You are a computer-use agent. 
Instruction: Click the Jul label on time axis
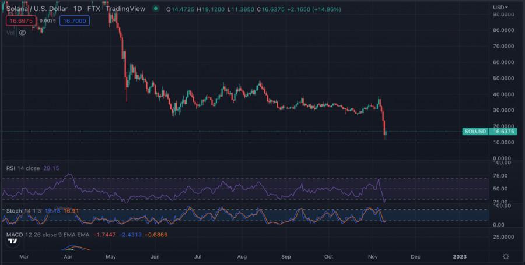click(x=198, y=257)
